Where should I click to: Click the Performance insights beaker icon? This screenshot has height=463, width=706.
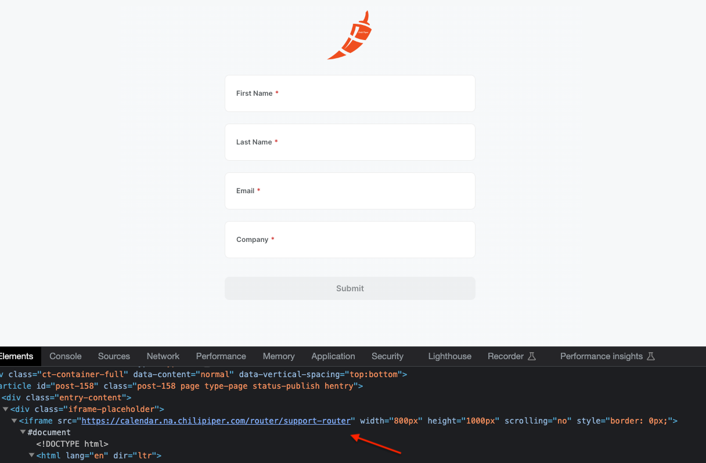[651, 356]
